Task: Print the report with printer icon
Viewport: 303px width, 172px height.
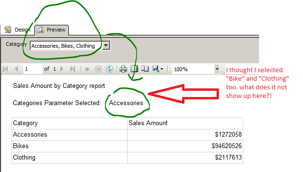Action: (x=123, y=69)
